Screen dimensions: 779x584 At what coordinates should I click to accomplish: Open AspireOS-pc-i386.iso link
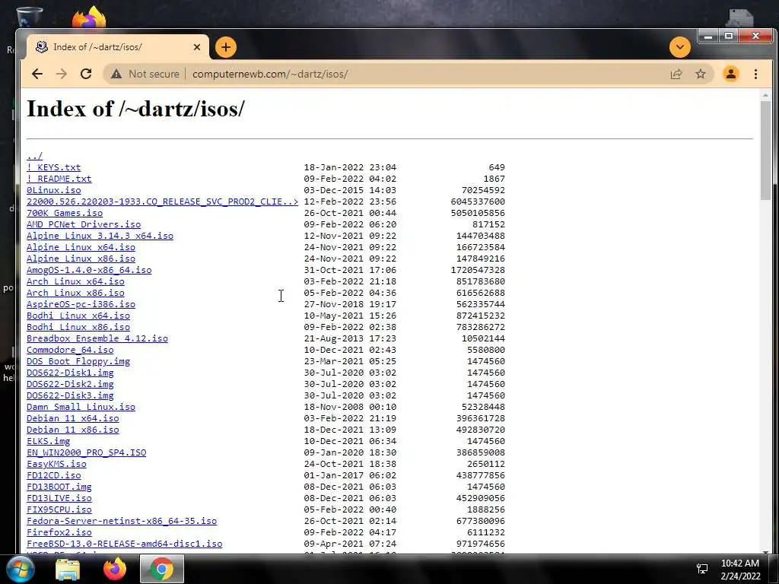pos(81,304)
